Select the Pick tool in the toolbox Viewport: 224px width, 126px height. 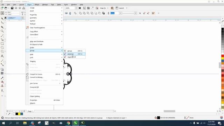2,19
